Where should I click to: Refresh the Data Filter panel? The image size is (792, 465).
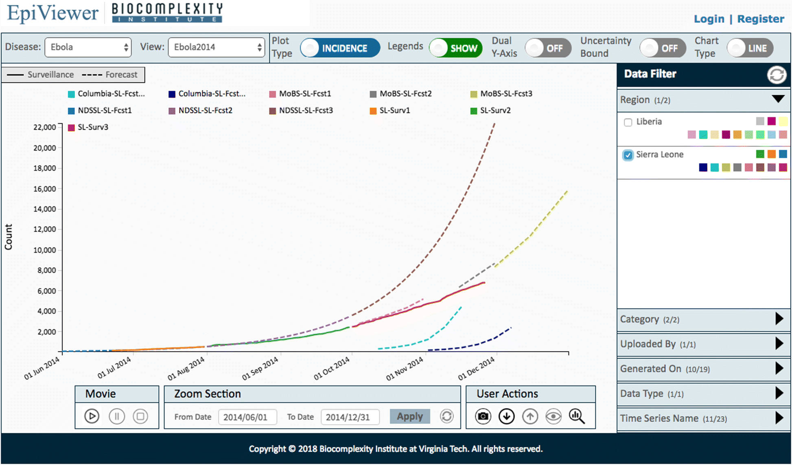[x=777, y=75]
